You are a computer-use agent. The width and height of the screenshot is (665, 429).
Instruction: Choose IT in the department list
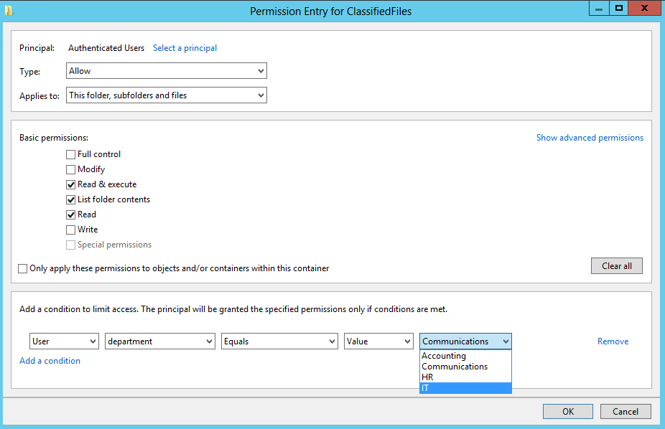[426, 388]
